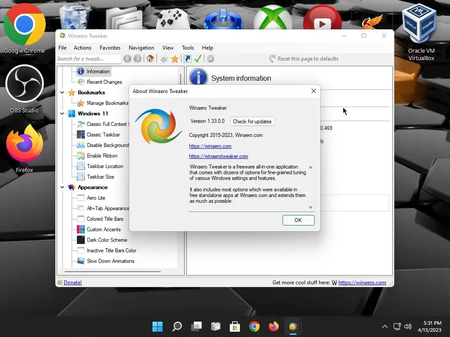
Task: Click the Add bookmark plus-star icon
Action: click(x=164, y=59)
